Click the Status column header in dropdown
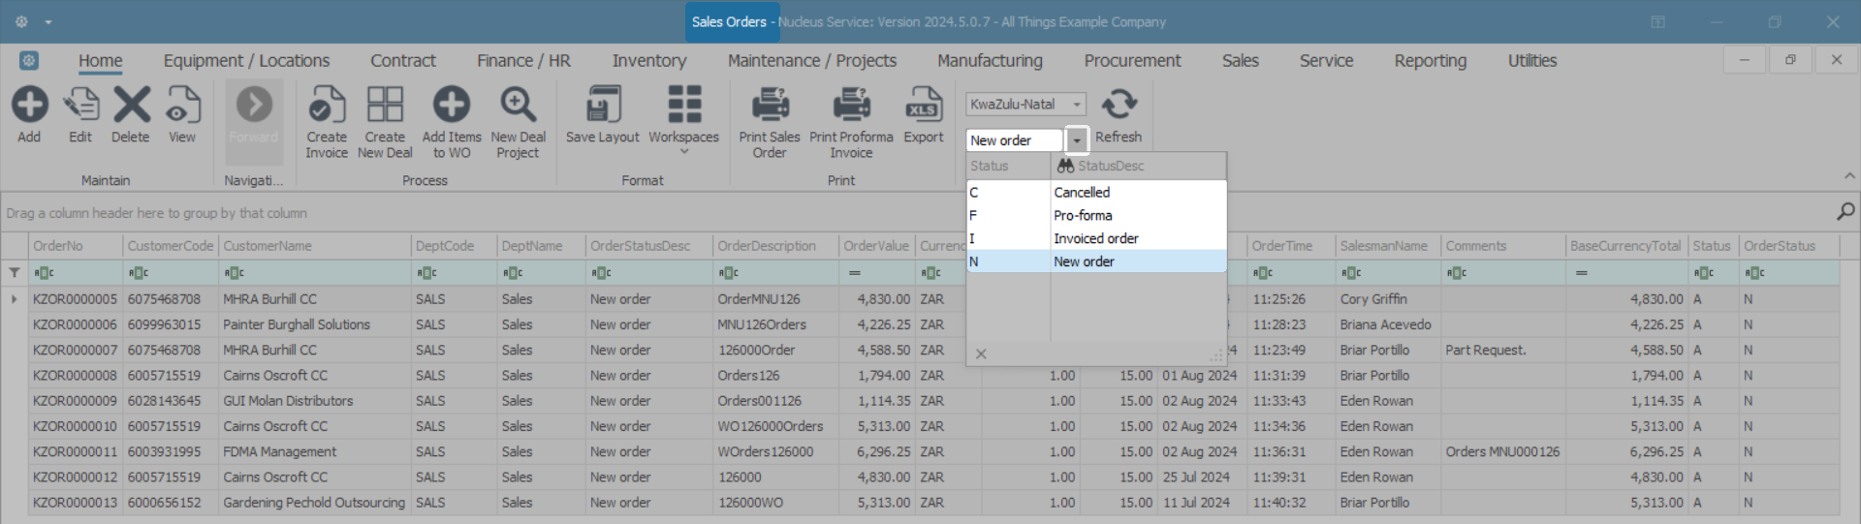Screen dimensions: 1861x524 point(1008,166)
